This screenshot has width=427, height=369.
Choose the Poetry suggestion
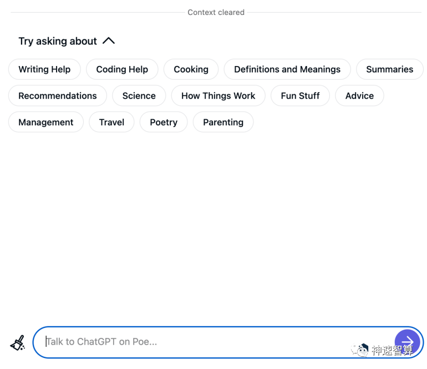[164, 122]
